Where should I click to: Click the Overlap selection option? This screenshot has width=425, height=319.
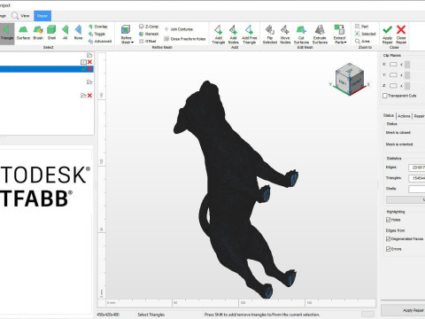click(98, 27)
